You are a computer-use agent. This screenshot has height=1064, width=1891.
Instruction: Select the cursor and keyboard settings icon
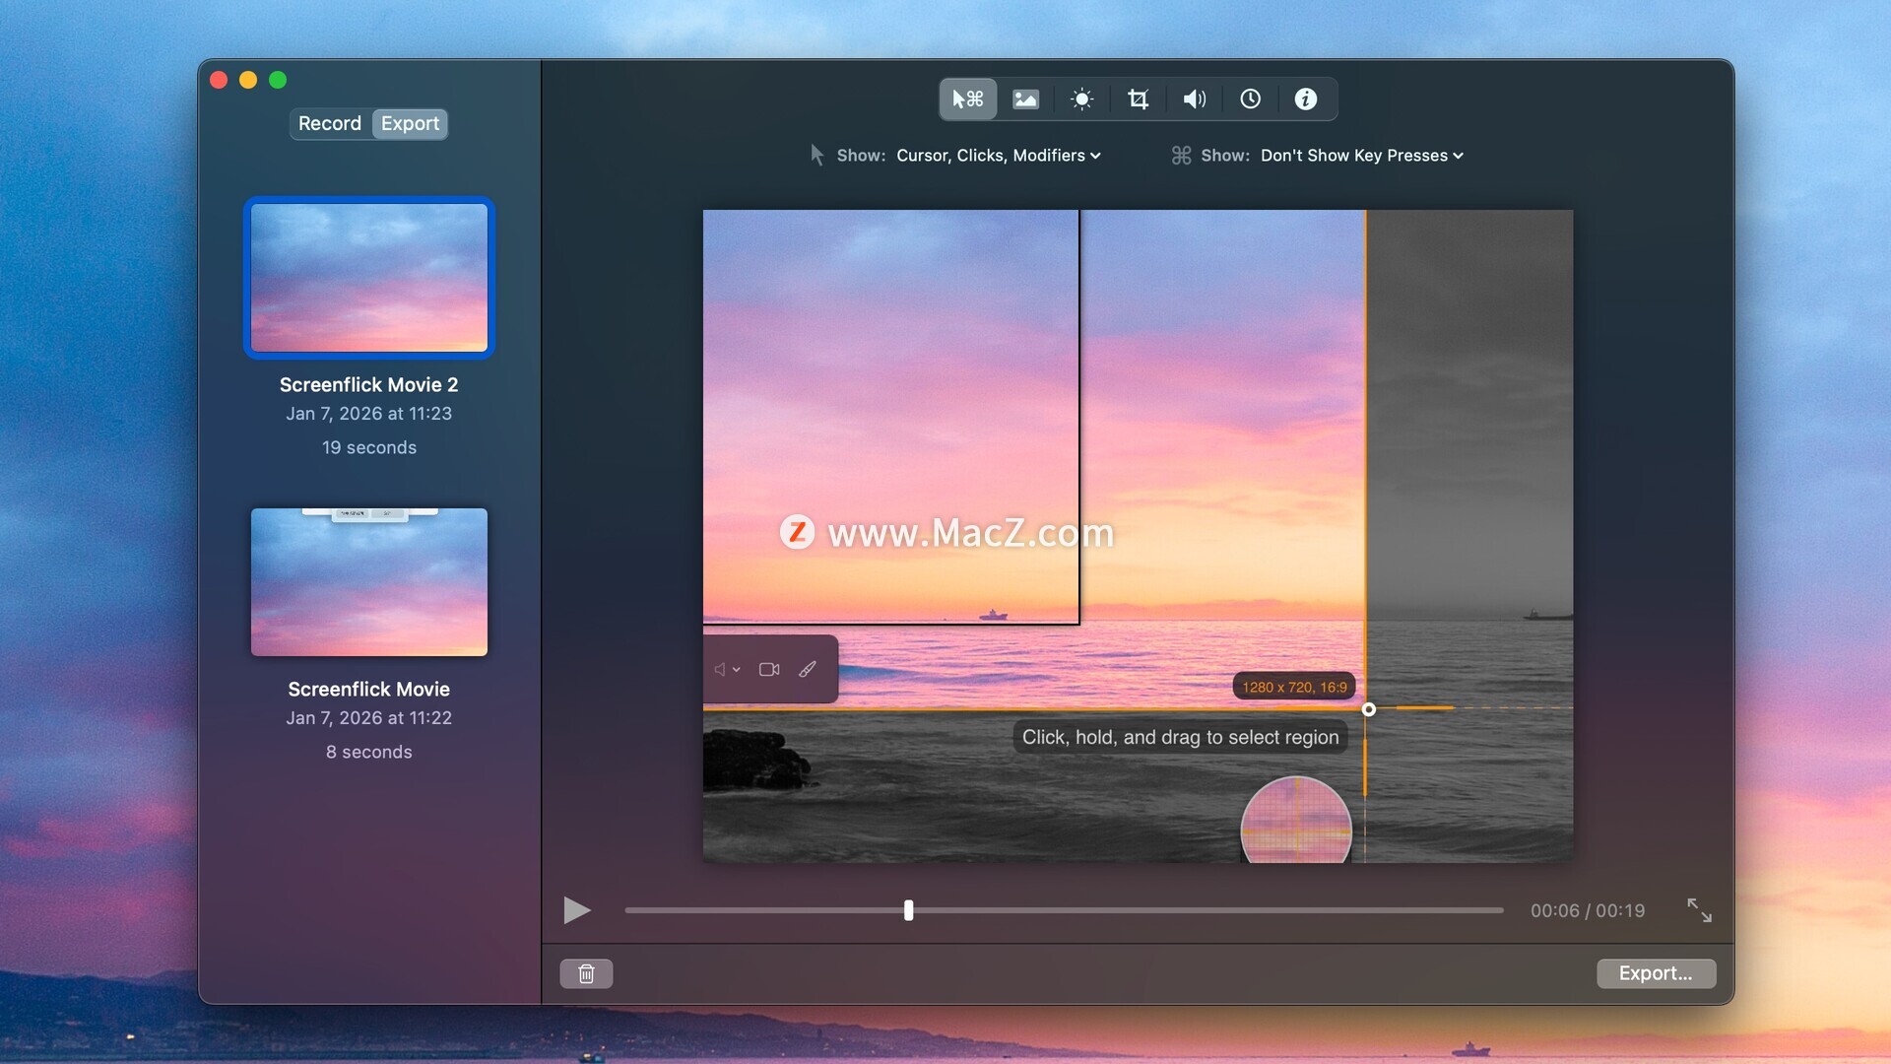(967, 99)
